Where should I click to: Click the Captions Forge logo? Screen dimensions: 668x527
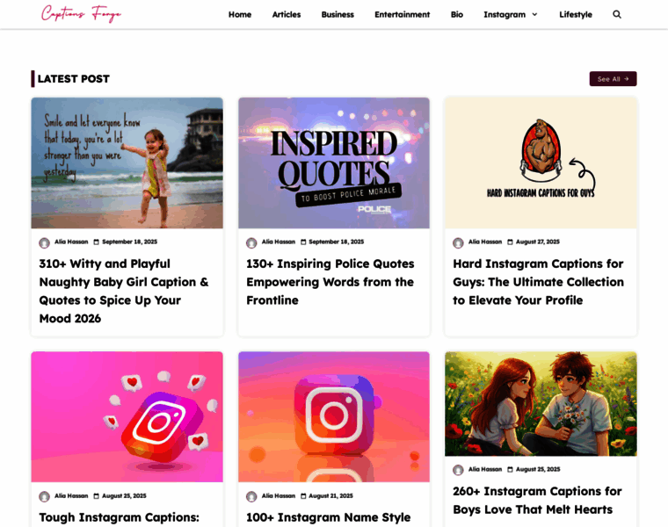coord(81,14)
